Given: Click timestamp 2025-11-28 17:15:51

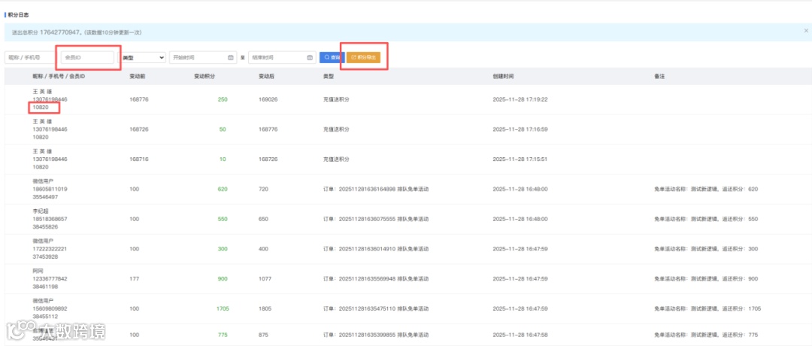Looking at the screenshot, I should pos(520,159).
